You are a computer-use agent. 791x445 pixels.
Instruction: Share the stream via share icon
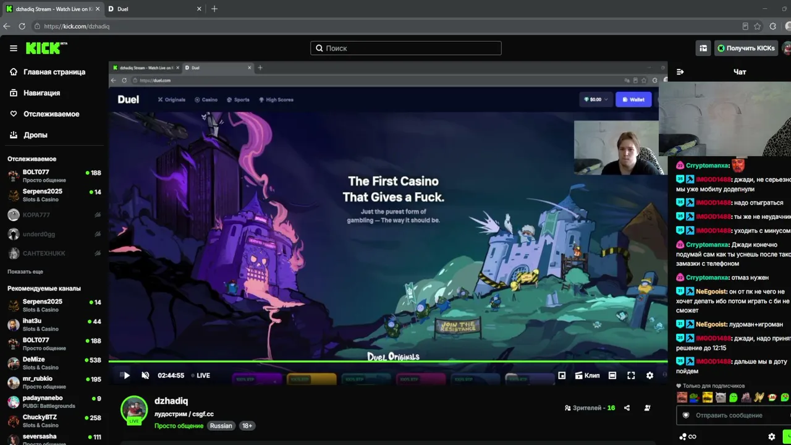click(x=627, y=408)
